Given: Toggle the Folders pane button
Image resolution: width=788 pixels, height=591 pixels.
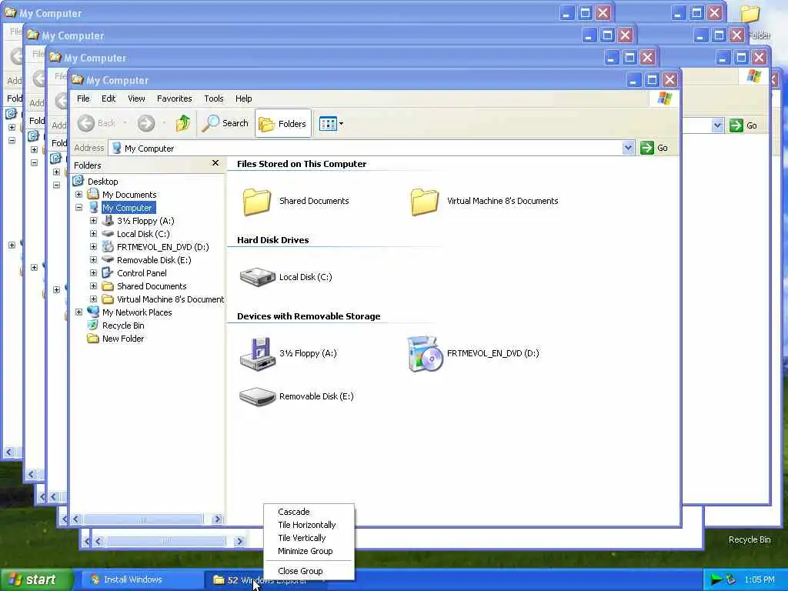Looking at the screenshot, I should coord(283,124).
